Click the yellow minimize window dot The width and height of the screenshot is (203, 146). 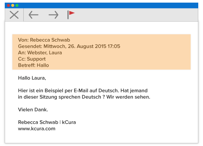coord(13,5)
